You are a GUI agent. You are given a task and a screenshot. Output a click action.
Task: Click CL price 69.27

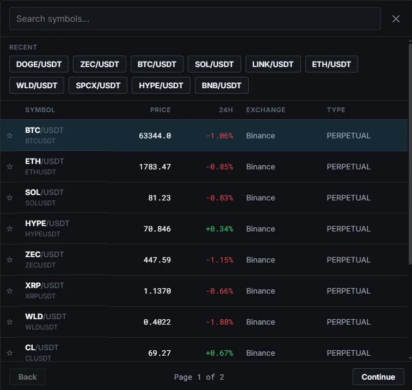coord(159,353)
